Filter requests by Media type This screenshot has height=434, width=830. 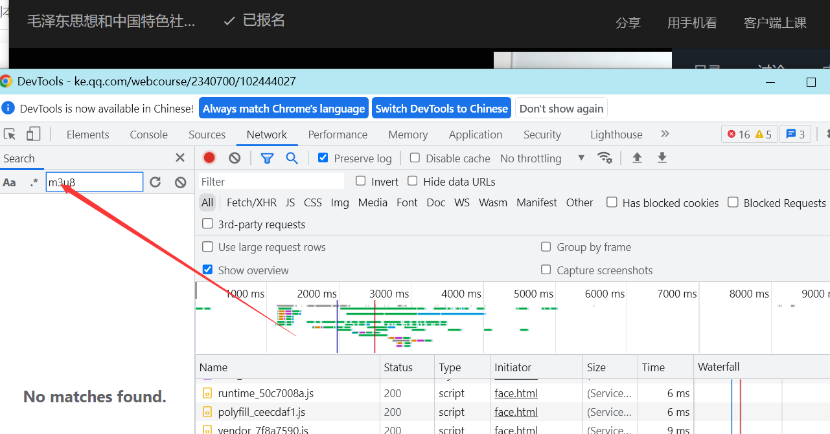pyautogui.click(x=373, y=202)
